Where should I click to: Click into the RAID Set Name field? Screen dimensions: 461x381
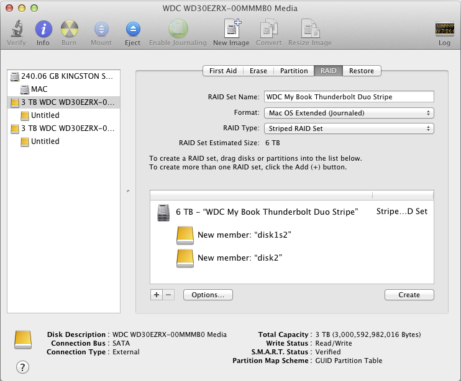[x=349, y=97]
